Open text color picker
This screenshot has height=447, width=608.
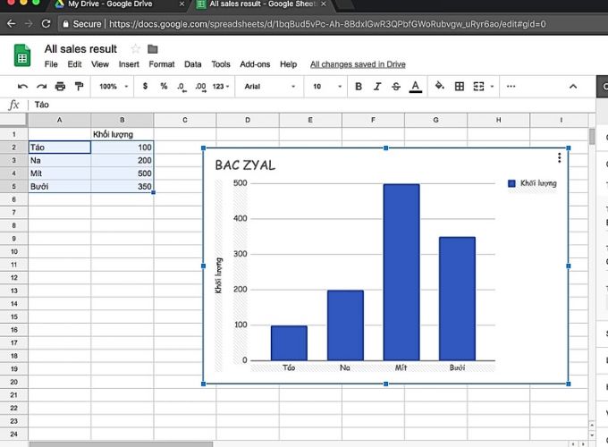(415, 87)
